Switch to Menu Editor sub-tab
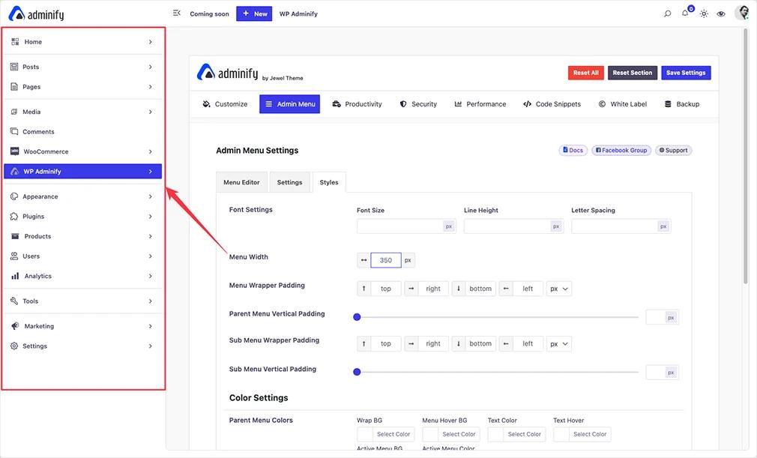Viewport: 757px width, 458px height. [241, 182]
